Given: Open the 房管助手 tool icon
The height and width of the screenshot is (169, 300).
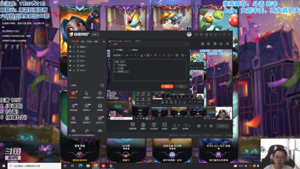Looking at the screenshot, I should click(x=87, y=95).
